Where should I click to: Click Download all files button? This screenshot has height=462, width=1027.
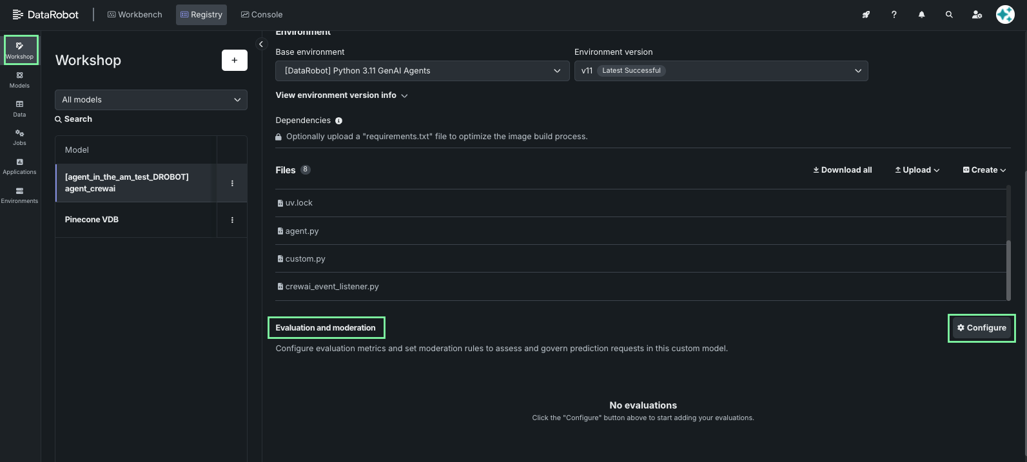tap(842, 170)
